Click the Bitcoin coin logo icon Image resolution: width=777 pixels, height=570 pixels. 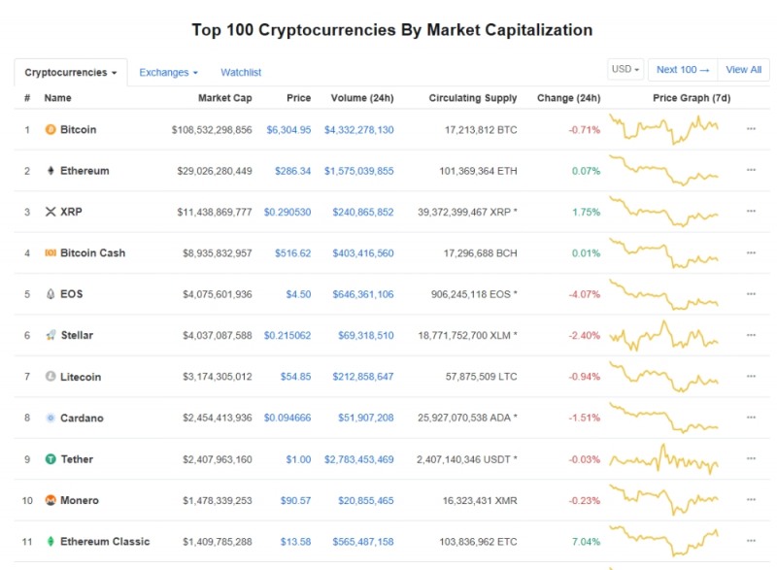pos(51,130)
